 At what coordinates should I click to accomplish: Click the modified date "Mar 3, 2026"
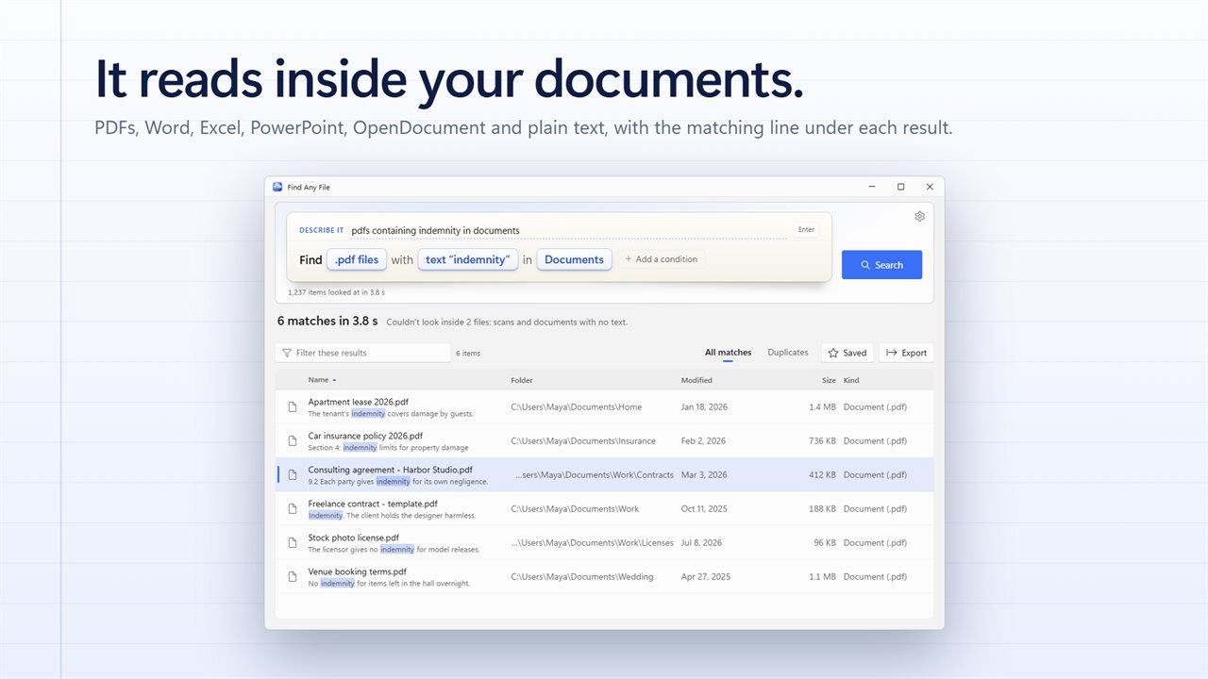(x=704, y=475)
